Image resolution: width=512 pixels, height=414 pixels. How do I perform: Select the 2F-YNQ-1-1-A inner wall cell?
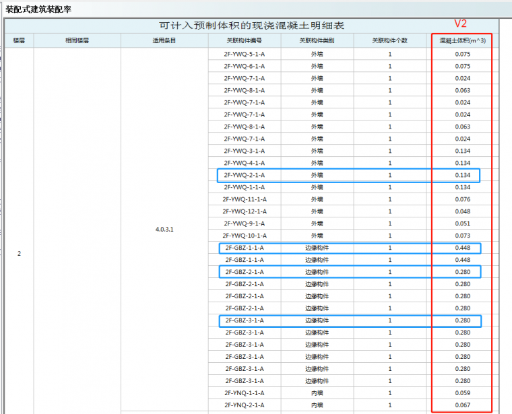(x=245, y=393)
